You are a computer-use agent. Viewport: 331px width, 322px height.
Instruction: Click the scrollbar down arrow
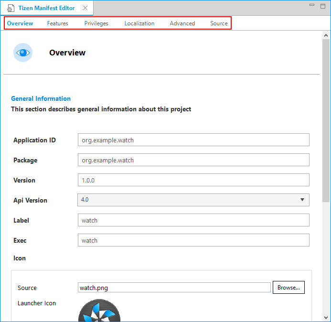[x=326, y=317]
